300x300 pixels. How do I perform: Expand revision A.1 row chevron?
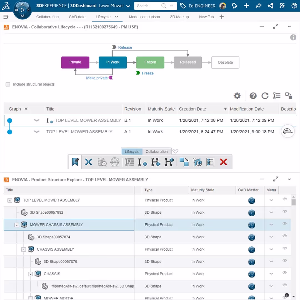[37, 132]
